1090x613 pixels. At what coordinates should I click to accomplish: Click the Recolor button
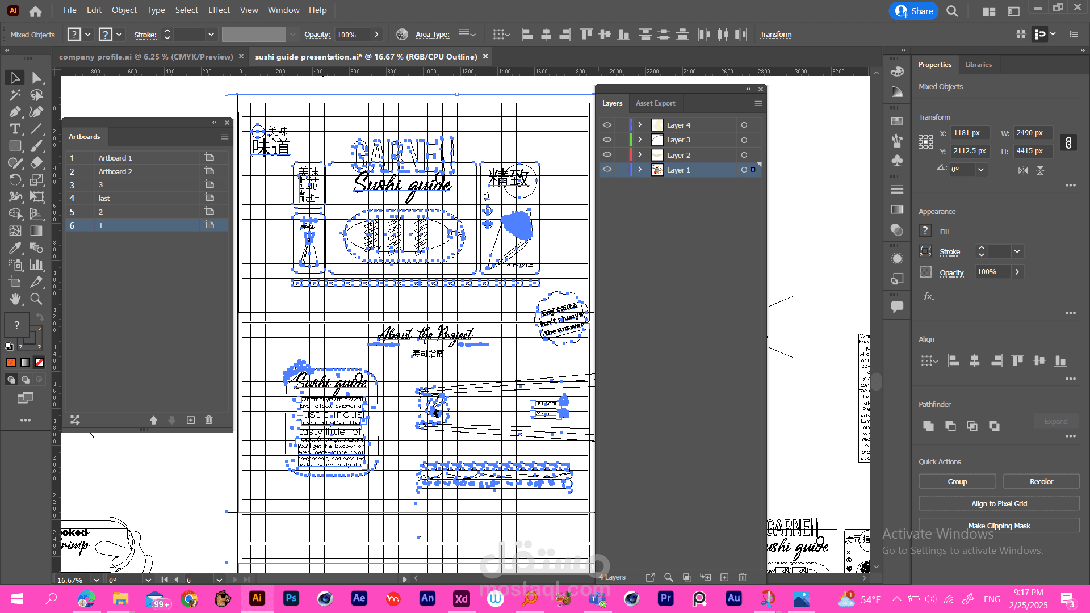(x=1041, y=481)
